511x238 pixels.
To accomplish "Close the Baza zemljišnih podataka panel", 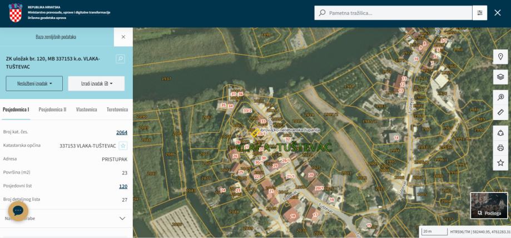I will [x=123, y=37].
